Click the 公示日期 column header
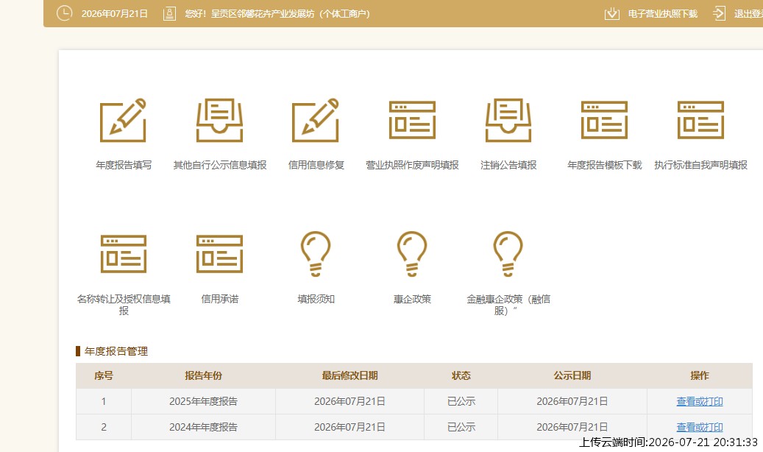 (572, 375)
